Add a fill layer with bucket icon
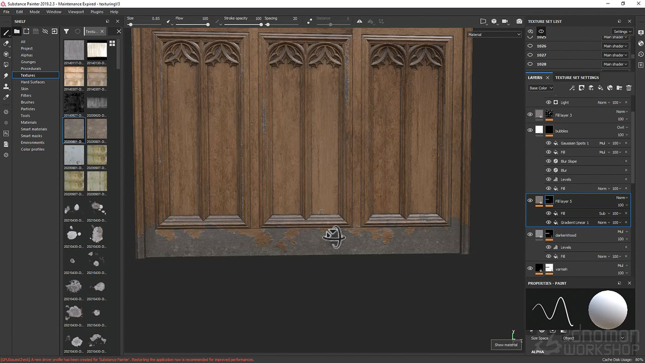 pos(600,88)
